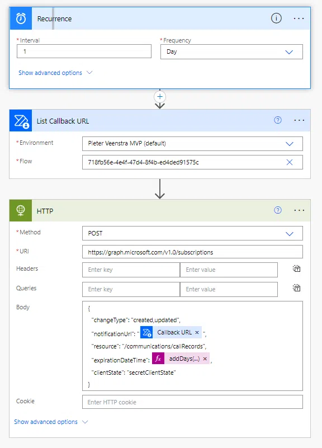Screen dimensions: 322x448
Task: Click the List Callback URL connector icon
Action: 21,121
